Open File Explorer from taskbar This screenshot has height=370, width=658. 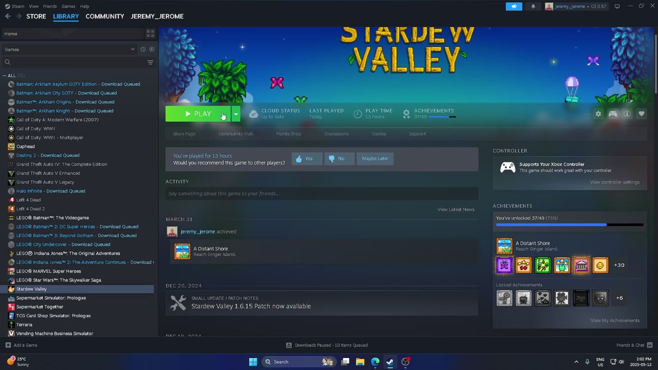360,362
